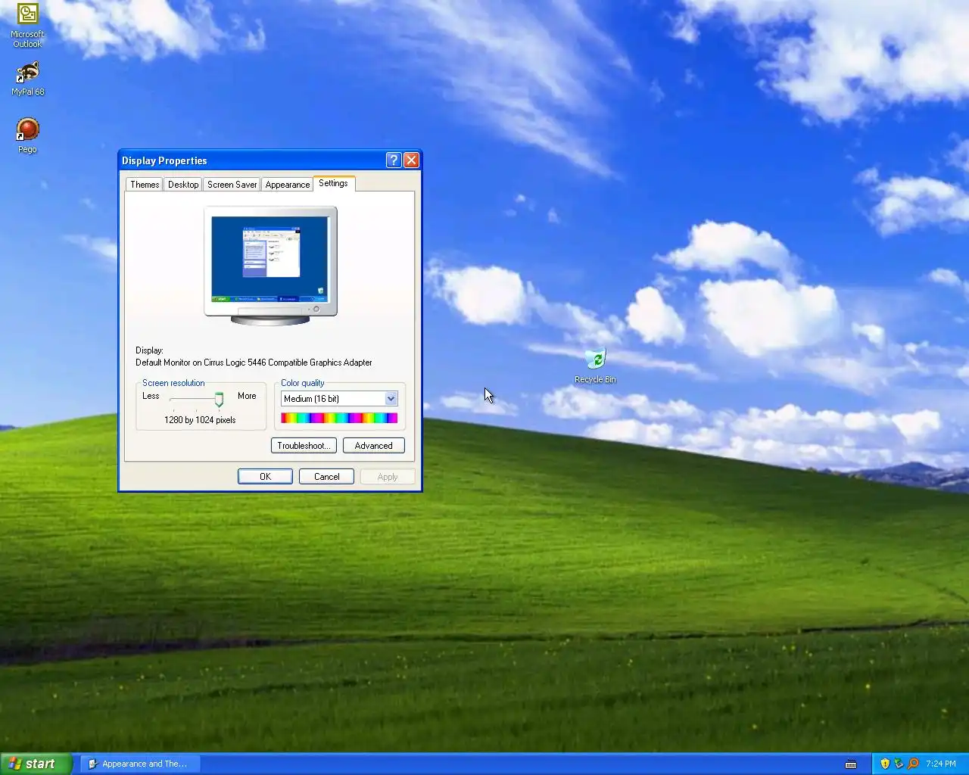Click the Safely Remove Hardware tray icon

899,764
